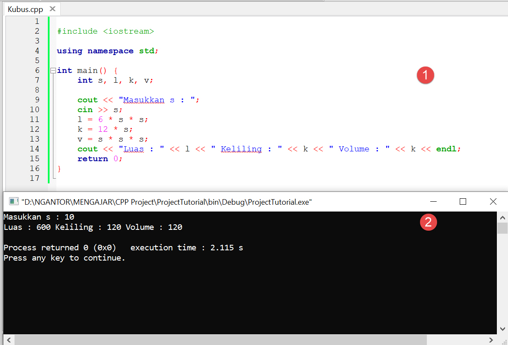Image resolution: width=508 pixels, height=345 pixels.
Task: Click 'Process returned 0 (0x0)' console text
Action: click(x=60, y=248)
